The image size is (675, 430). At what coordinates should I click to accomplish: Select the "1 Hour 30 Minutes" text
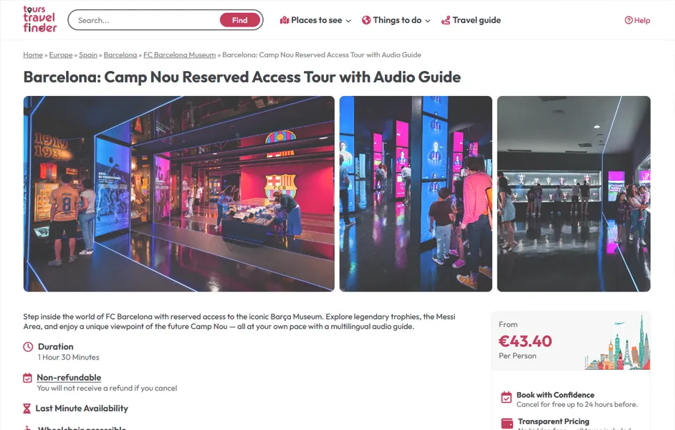click(x=69, y=357)
